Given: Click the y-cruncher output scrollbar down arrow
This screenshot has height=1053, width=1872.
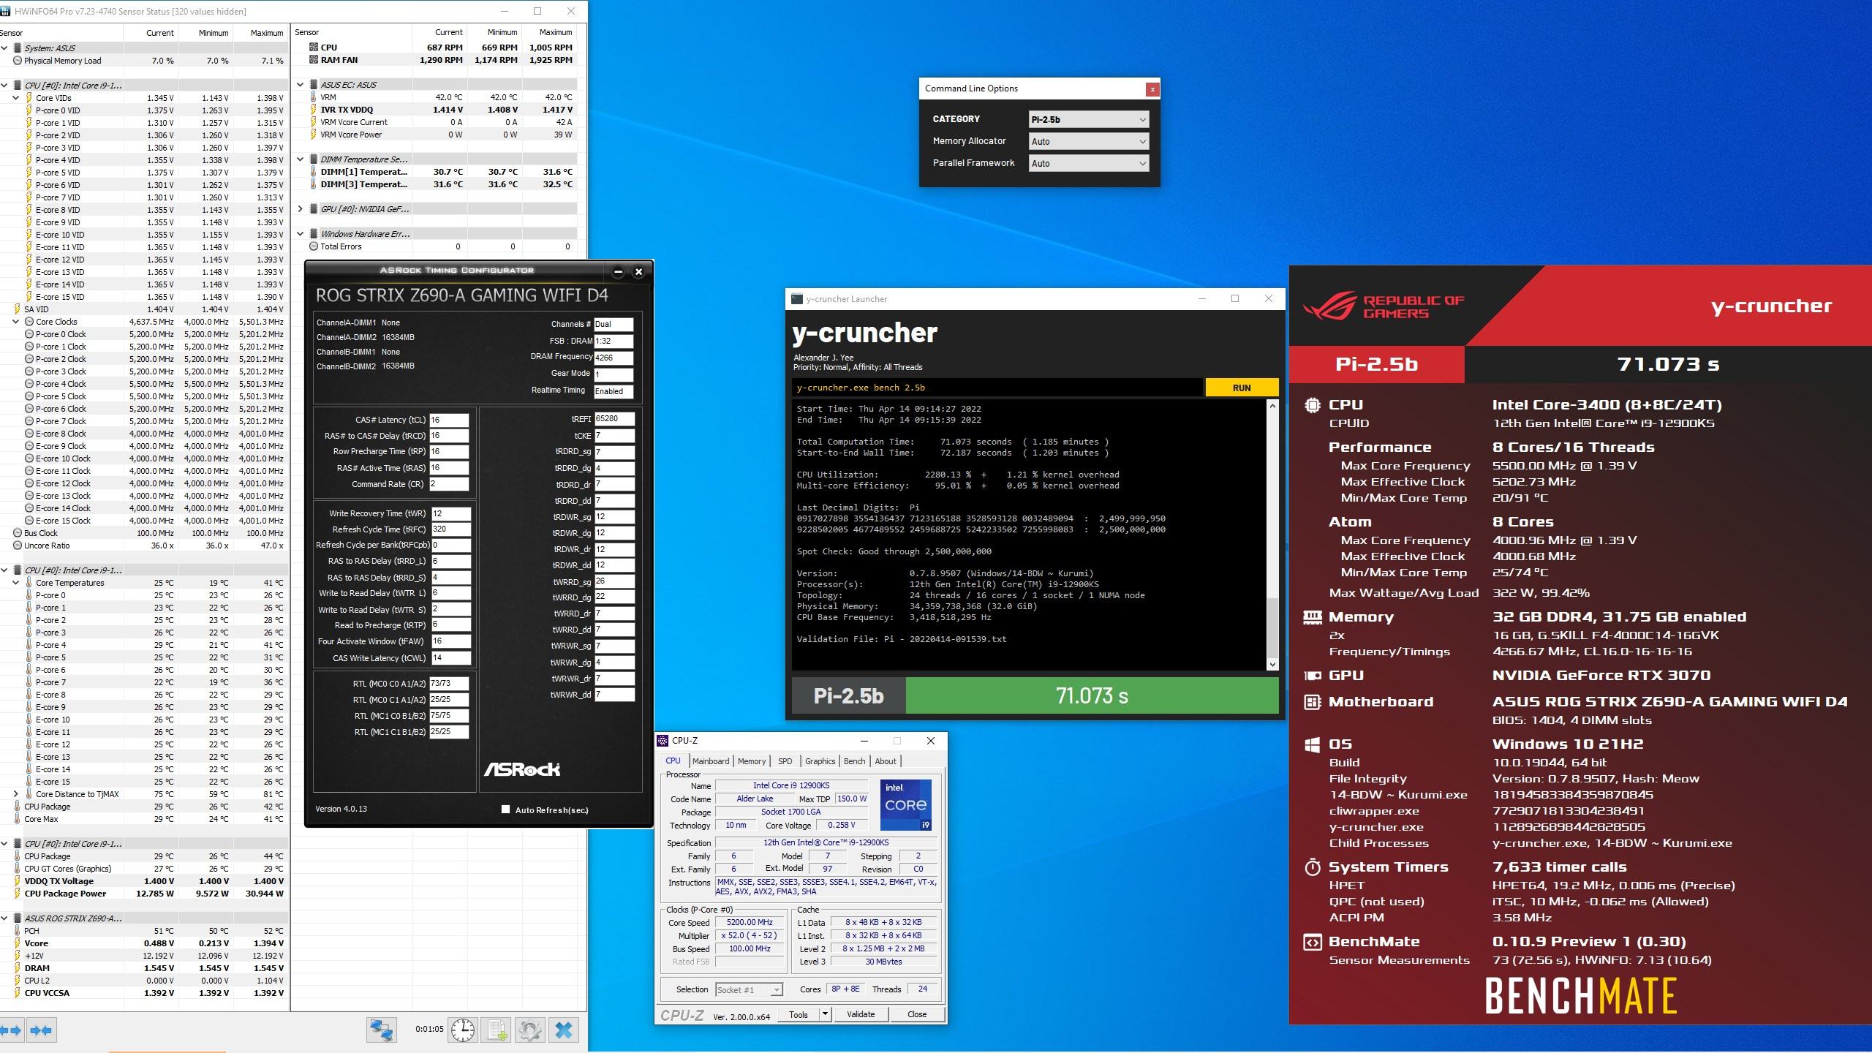Looking at the screenshot, I should (x=1272, y=664).
